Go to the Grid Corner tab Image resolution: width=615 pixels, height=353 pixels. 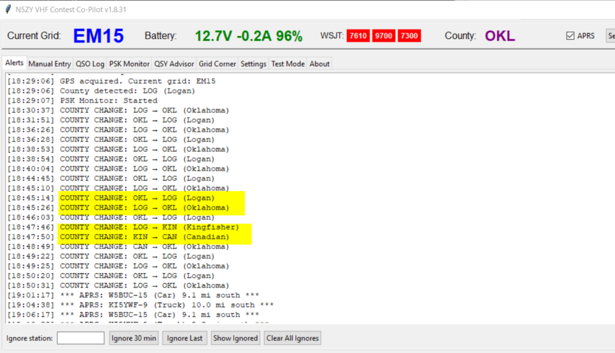(217, 64)
